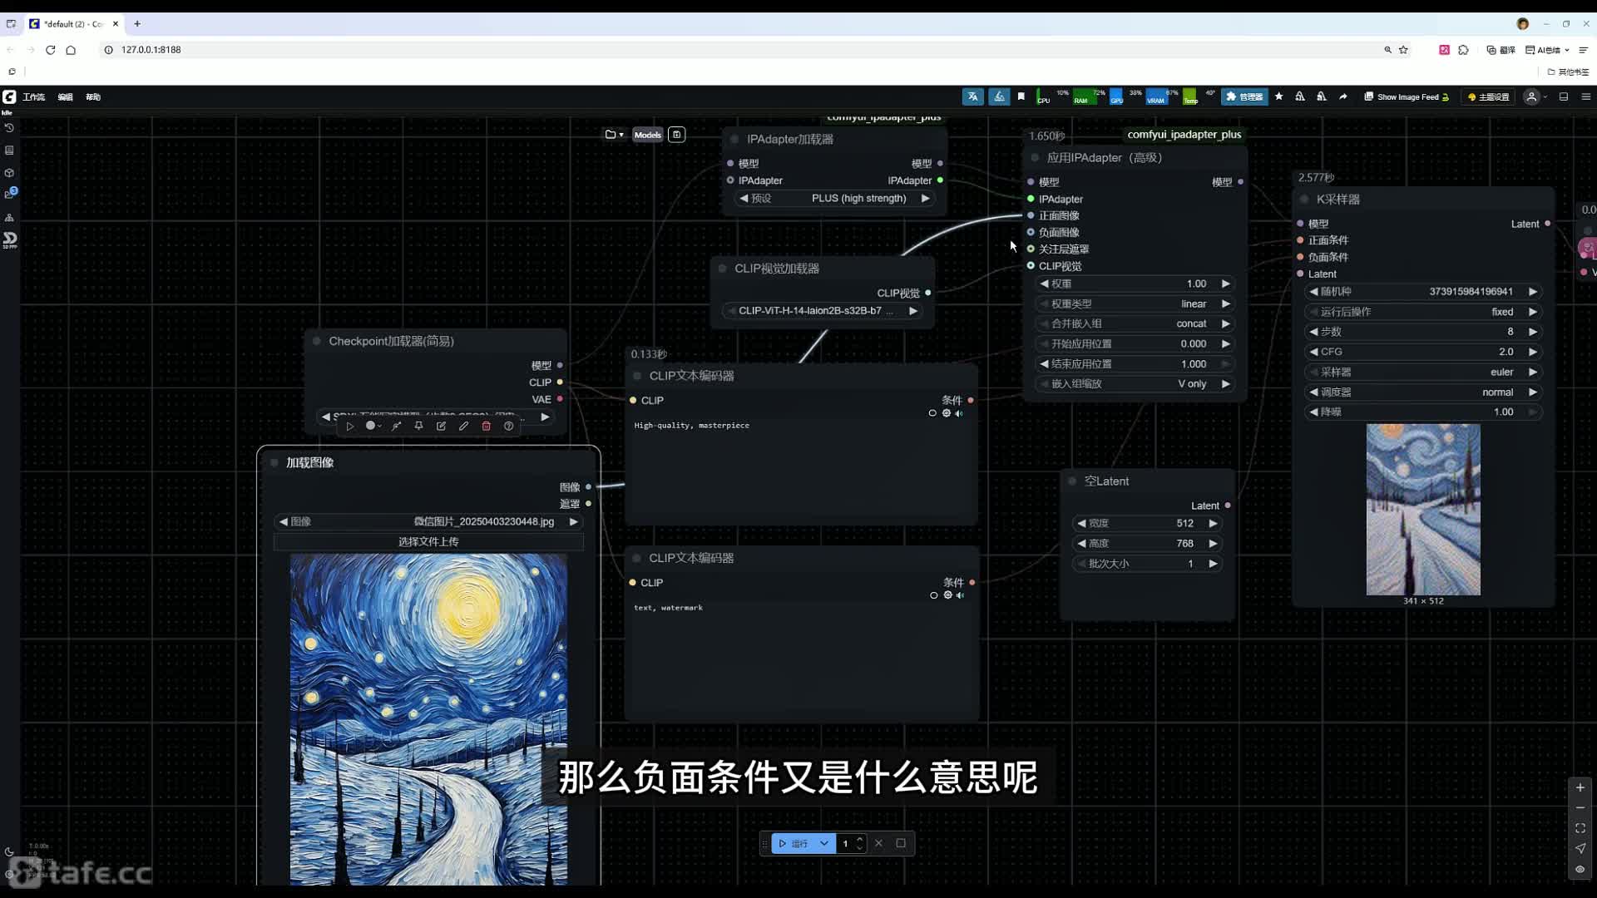Click the 选择文件上传 button

428,541
